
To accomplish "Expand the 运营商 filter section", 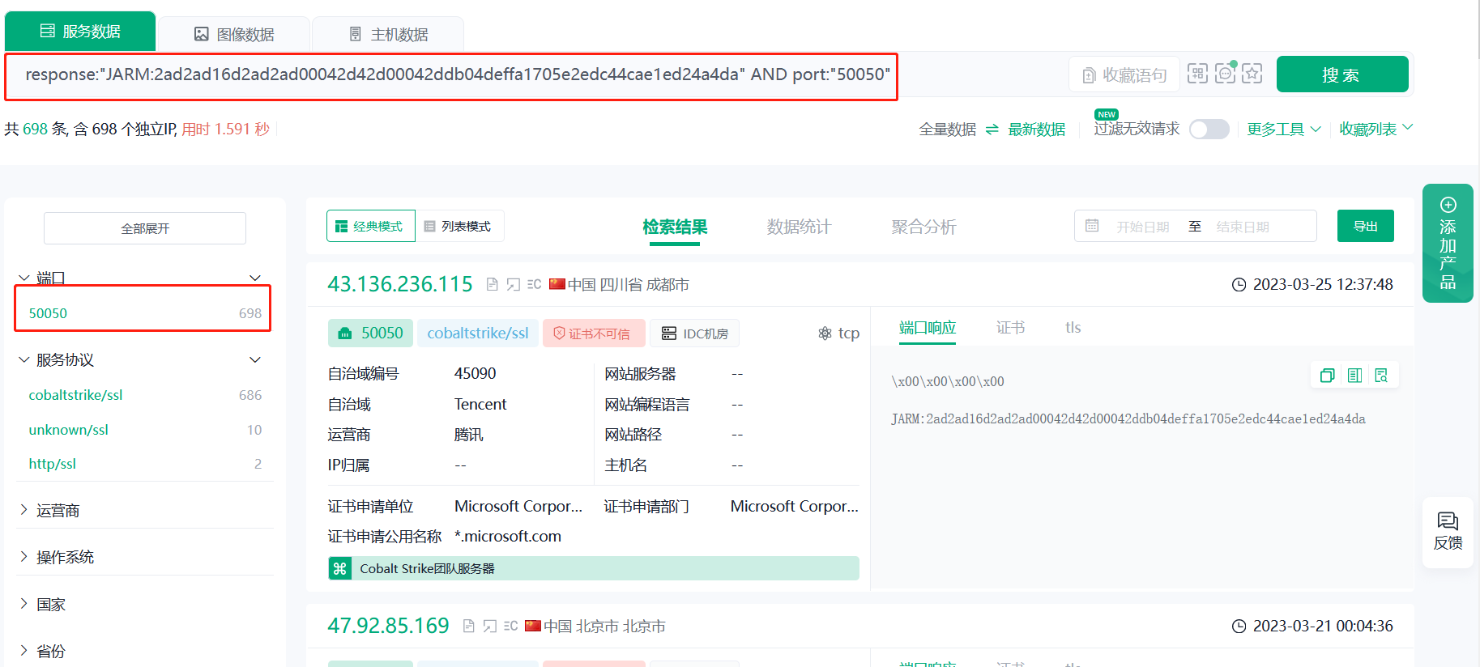I will (58, 511).
